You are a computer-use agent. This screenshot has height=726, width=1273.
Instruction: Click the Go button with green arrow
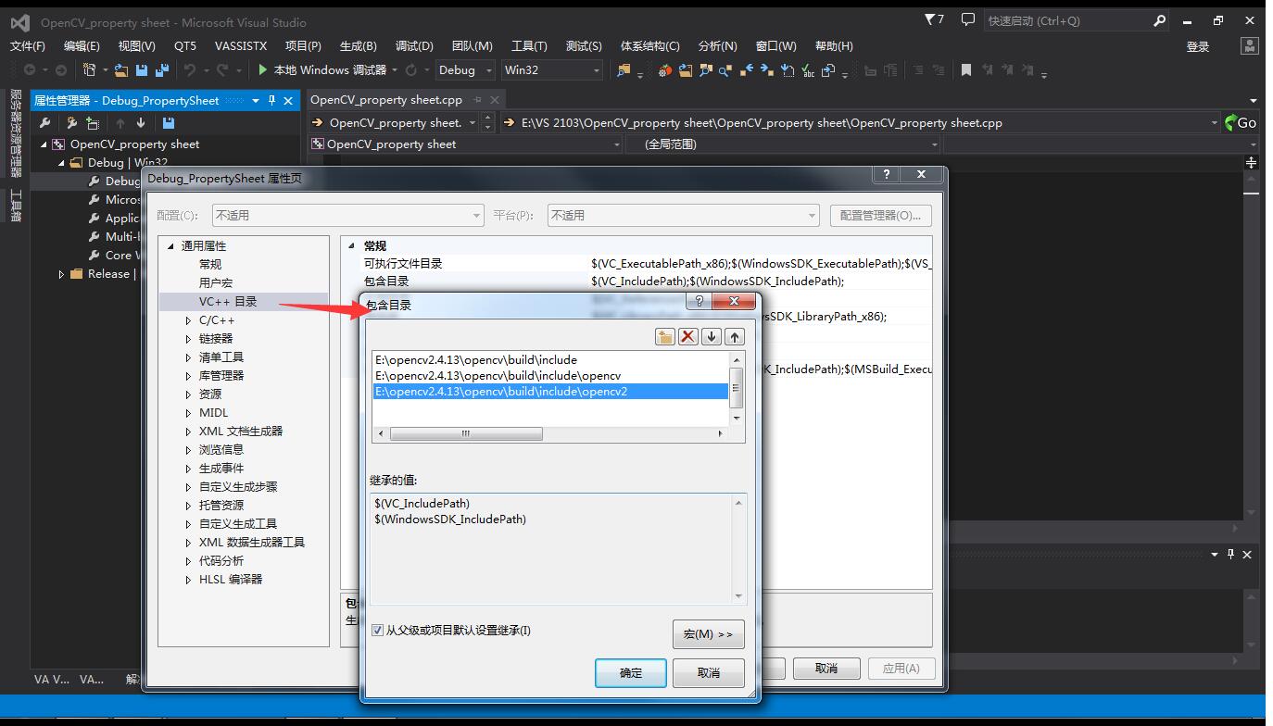coord(1241,122)
